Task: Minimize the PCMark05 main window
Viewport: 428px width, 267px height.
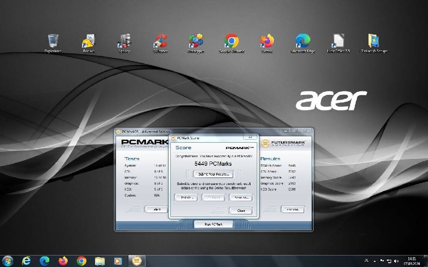Action: (x=285, y=131)
